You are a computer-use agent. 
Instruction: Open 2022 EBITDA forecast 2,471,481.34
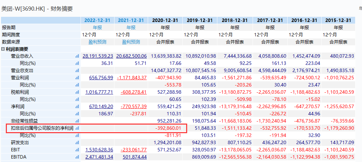pyautogui.click(x=99, y=157)
